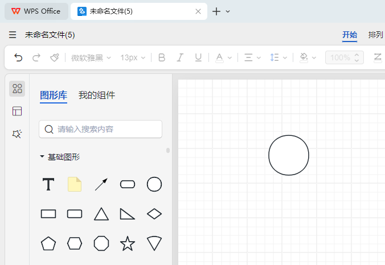The width and height of the screenshot is (385, 265).
Task: Select the pill-shaped rounded capsule shape
Action: pos(128,184)
